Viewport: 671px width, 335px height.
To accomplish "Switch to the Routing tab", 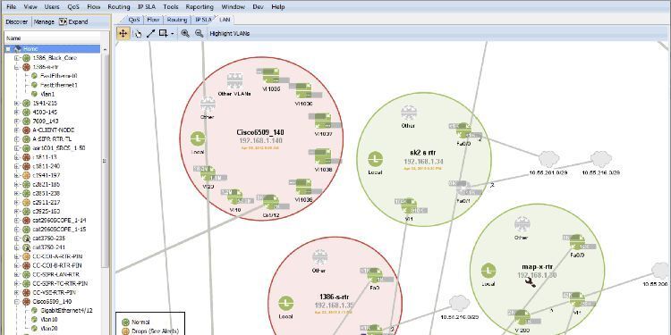I will click(177, 20).
